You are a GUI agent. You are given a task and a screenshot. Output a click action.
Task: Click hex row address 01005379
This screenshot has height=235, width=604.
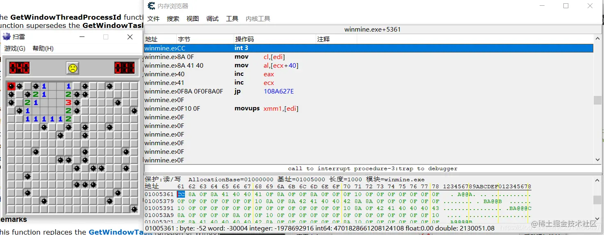pyautogui.click(x=159, y=201)
